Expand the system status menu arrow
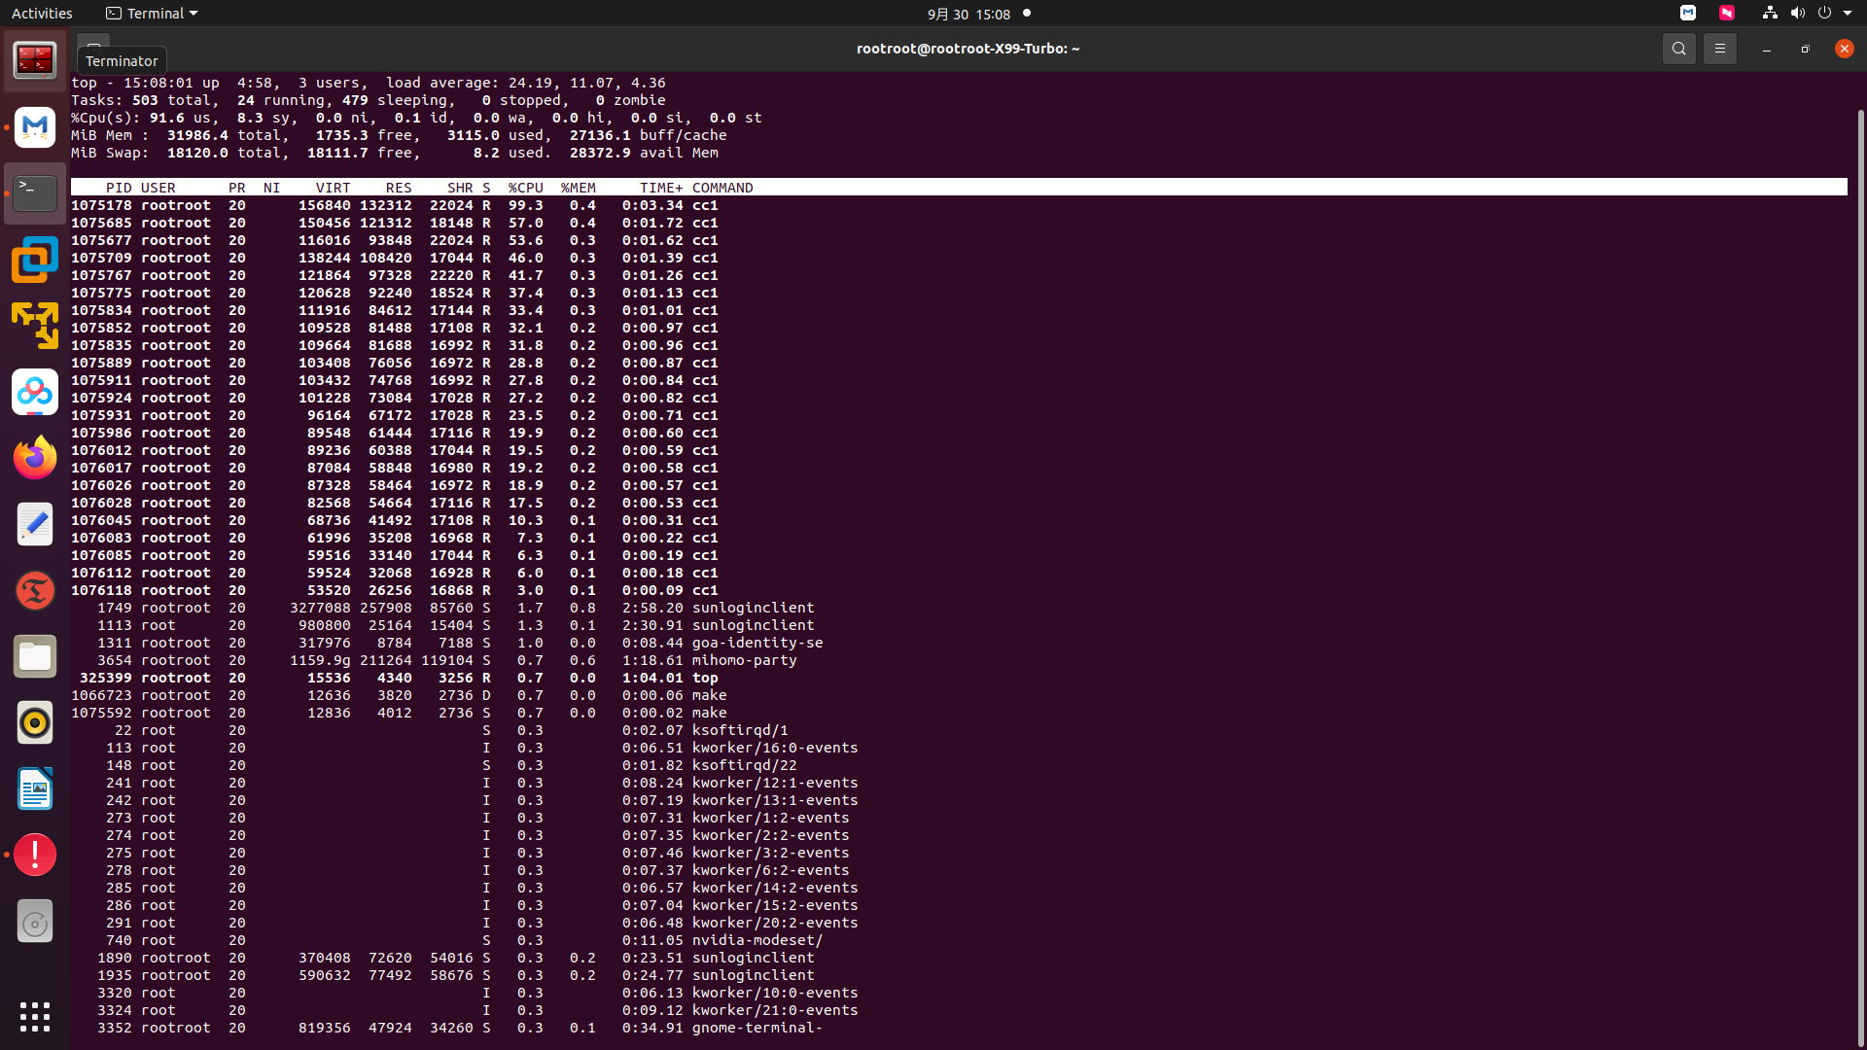The image size is (1867, 1050). pos(1848,14)
